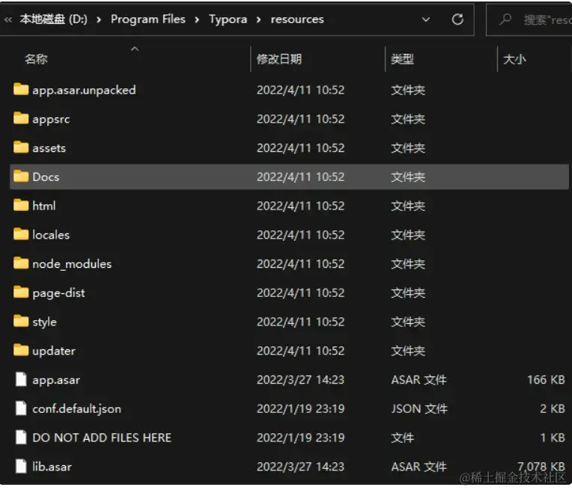Click updater folder name
The width and height of the screenshot is (572, 490).
(x=54, y=351)
